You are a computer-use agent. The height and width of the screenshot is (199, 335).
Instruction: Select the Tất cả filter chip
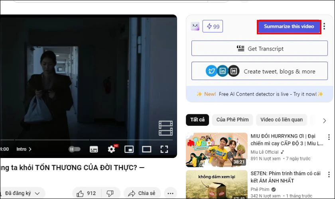(197, 120)
